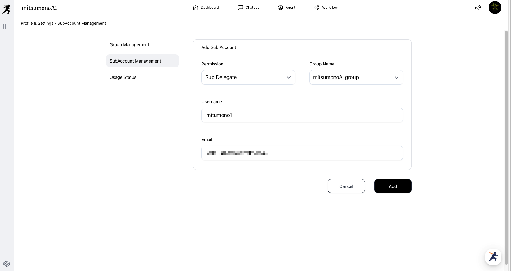Click the Cancel button
The width and height of the screenshot is (511, 271).
click(346, 186)
